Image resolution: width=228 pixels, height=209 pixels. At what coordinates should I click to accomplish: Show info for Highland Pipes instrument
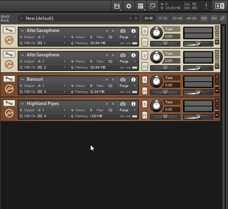pos(133,104)
